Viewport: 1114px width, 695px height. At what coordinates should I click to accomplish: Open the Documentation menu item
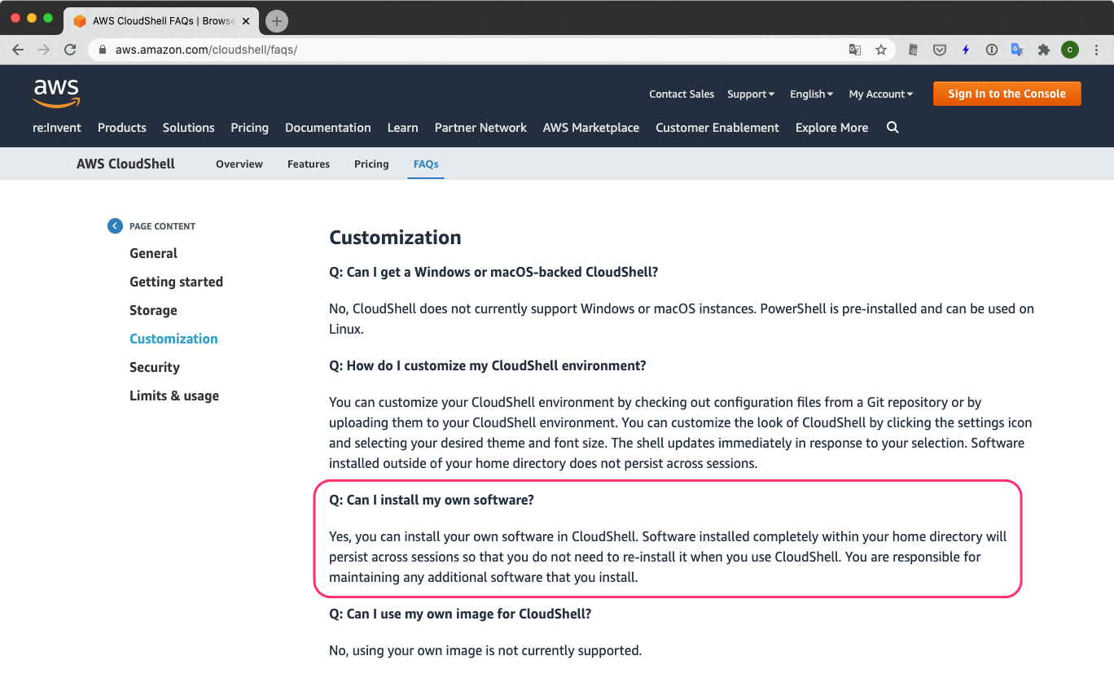point(327,128)
